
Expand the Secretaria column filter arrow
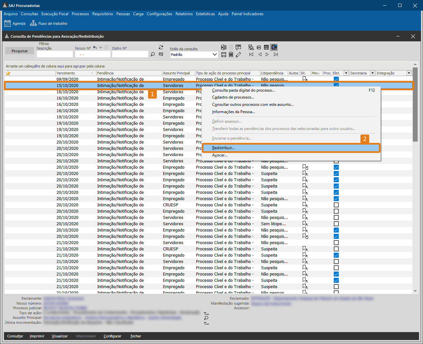coord(372,73)
